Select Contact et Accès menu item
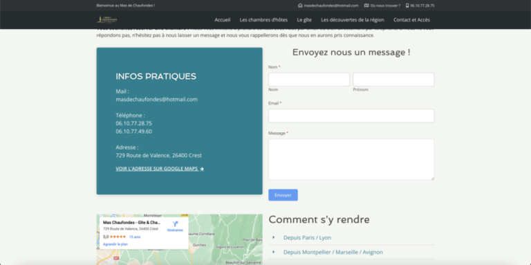The height and width of the screenshot is (265, 531). (411, 19)
